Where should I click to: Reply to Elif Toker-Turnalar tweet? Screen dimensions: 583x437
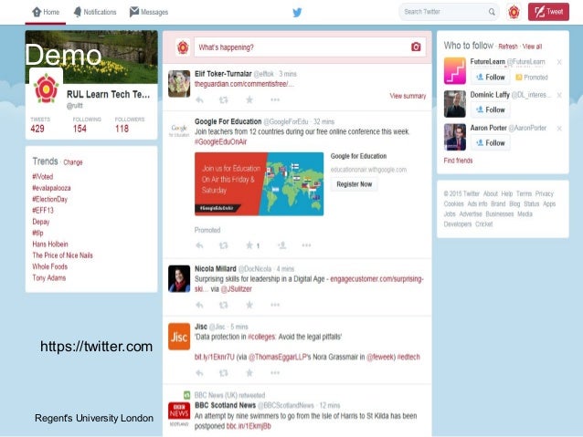(199, 99)
